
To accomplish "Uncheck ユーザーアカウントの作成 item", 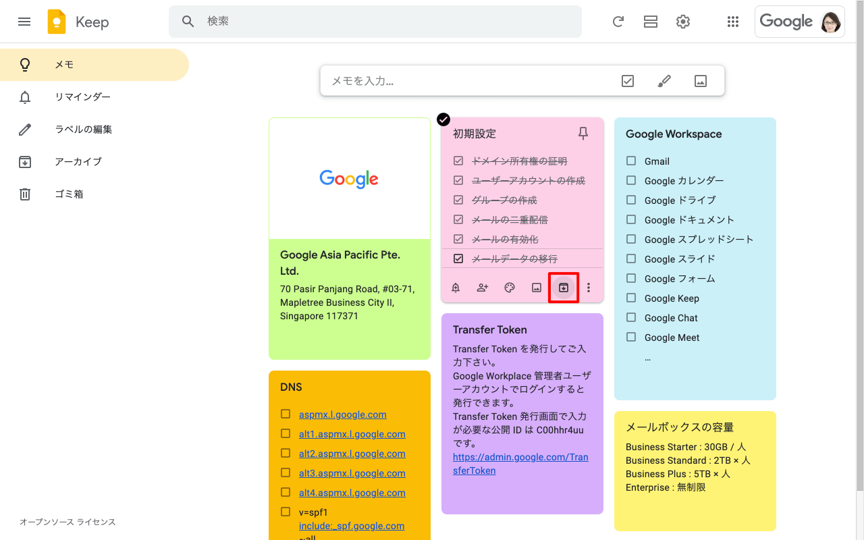I will [x=459, y=180].
